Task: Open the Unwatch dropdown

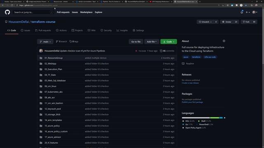Action: [x=205, y=22]
